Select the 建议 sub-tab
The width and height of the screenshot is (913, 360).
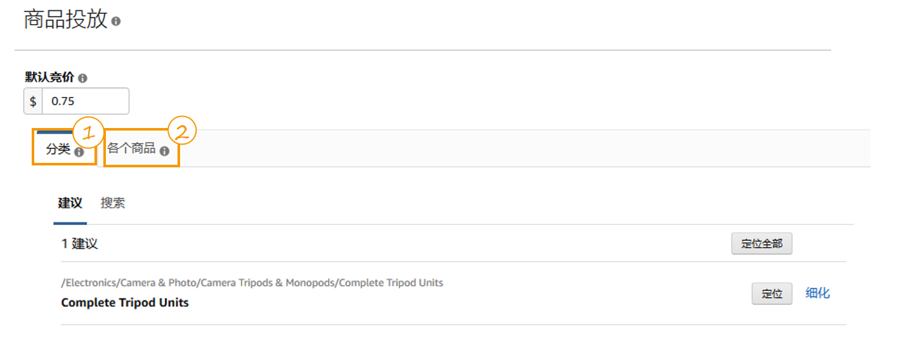pyautogui.click(x=70, y=203)
